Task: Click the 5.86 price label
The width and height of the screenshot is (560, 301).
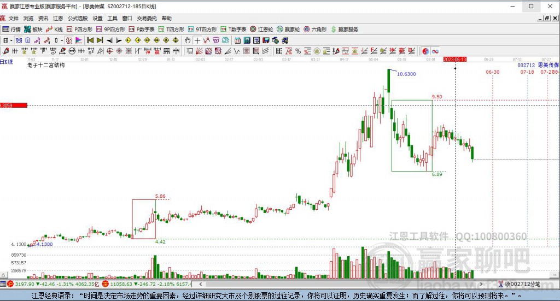Action: click(160, 196)
